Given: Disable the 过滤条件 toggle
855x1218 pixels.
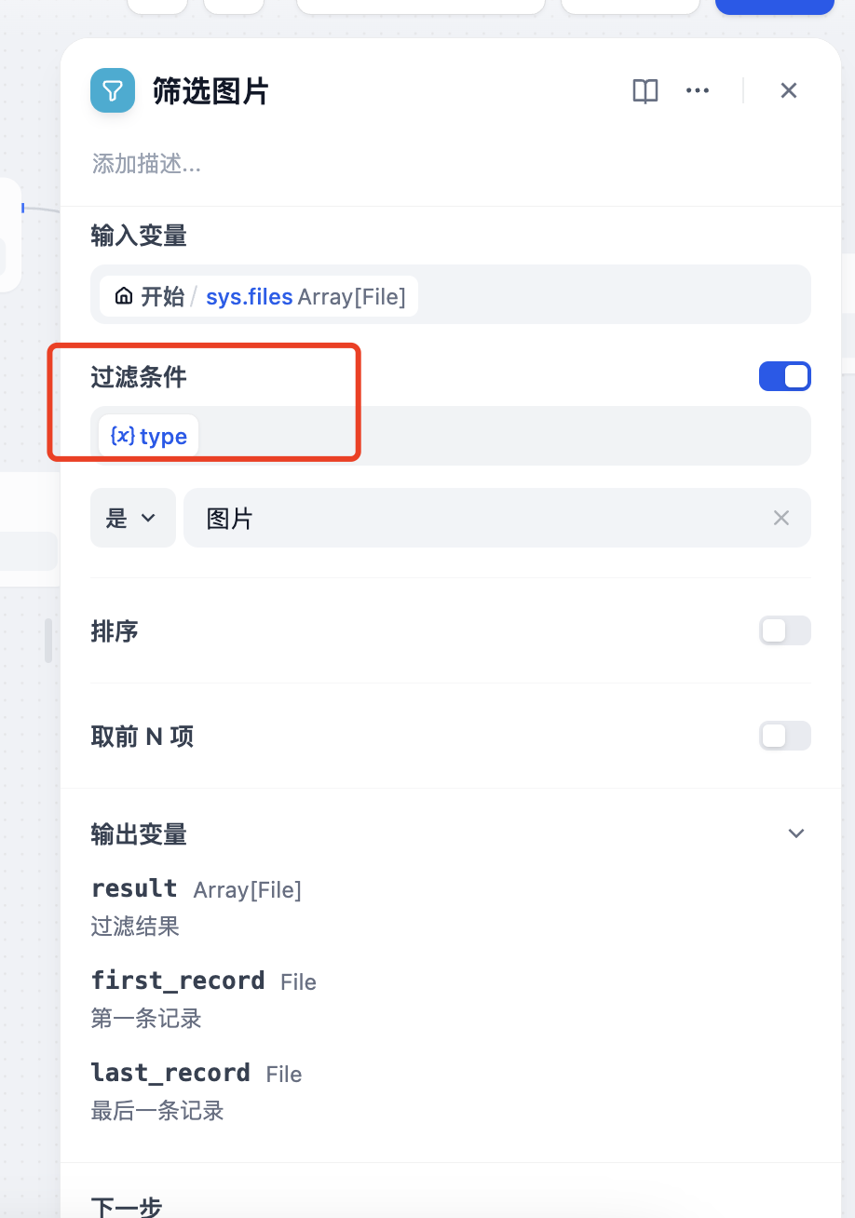Looking at the screenshot, I should tap(784, 376).
